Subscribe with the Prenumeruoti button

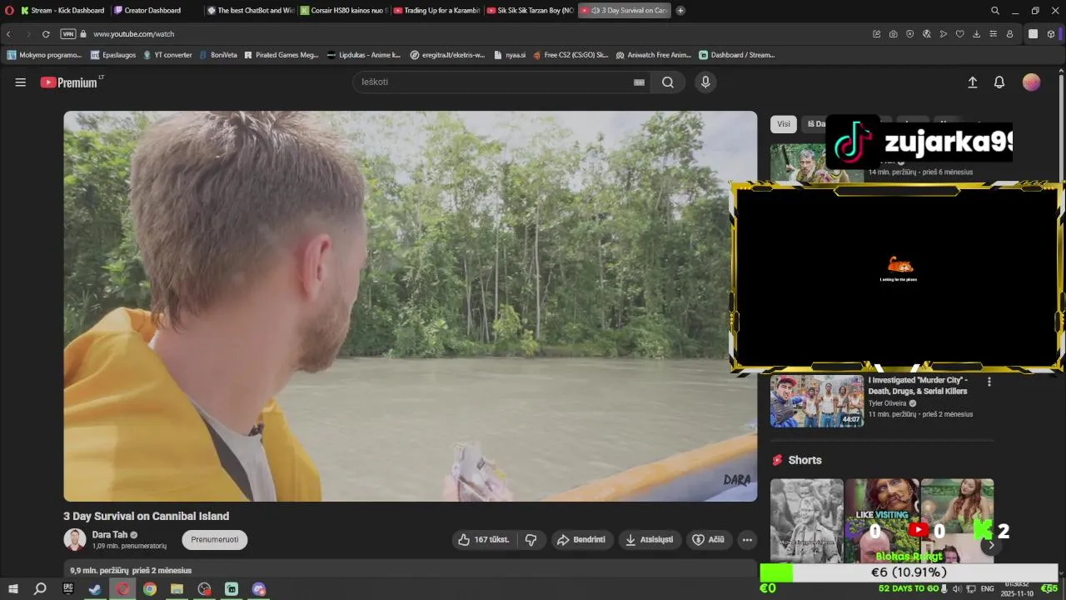[x=215, y=540]
